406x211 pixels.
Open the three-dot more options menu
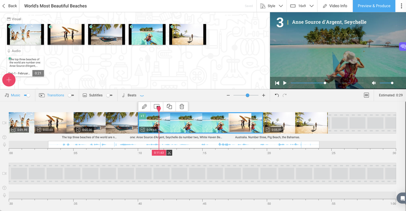401,6
